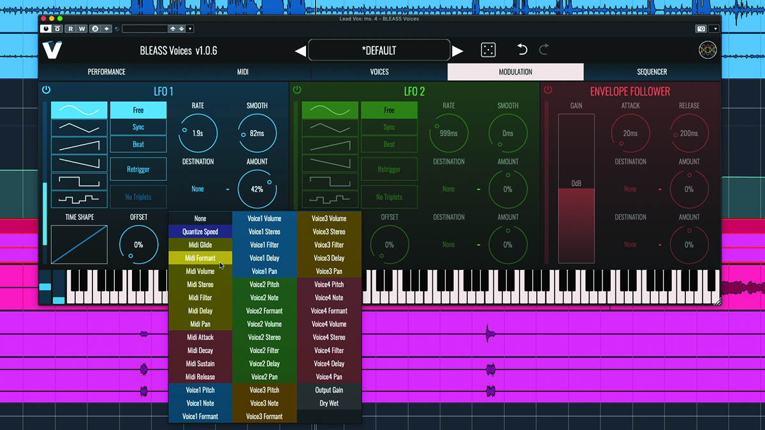Select the ramp-up saw shape in LFO 1
Screen dimensions: 765x430
point(79,145)
